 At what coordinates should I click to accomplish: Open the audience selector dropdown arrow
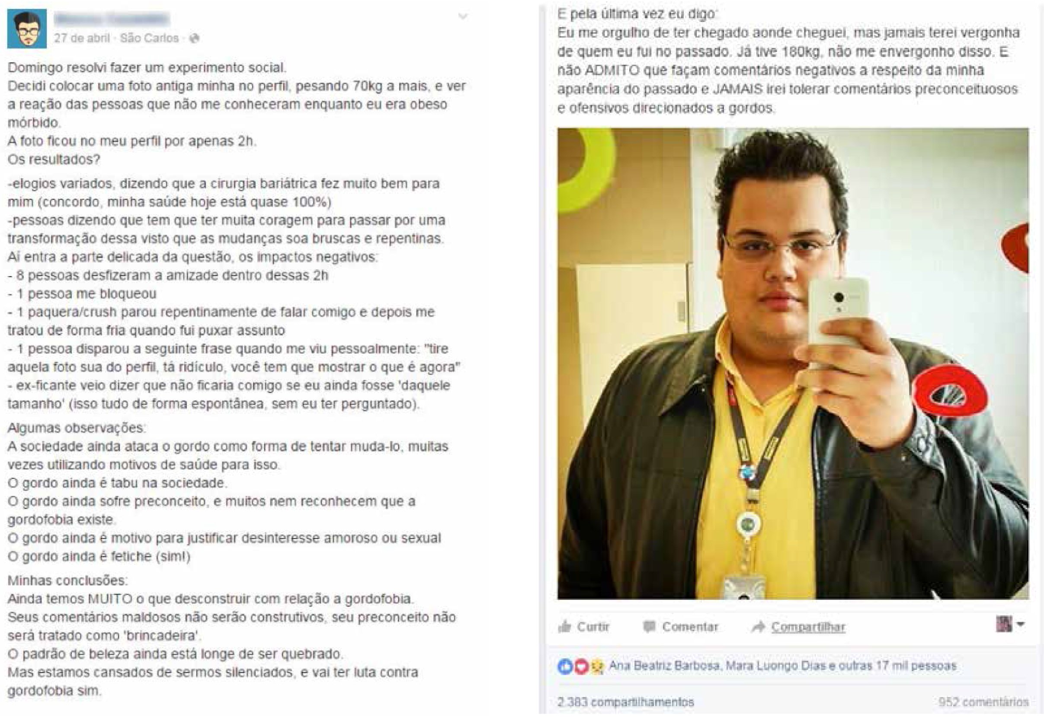[x=1021, y=624]
